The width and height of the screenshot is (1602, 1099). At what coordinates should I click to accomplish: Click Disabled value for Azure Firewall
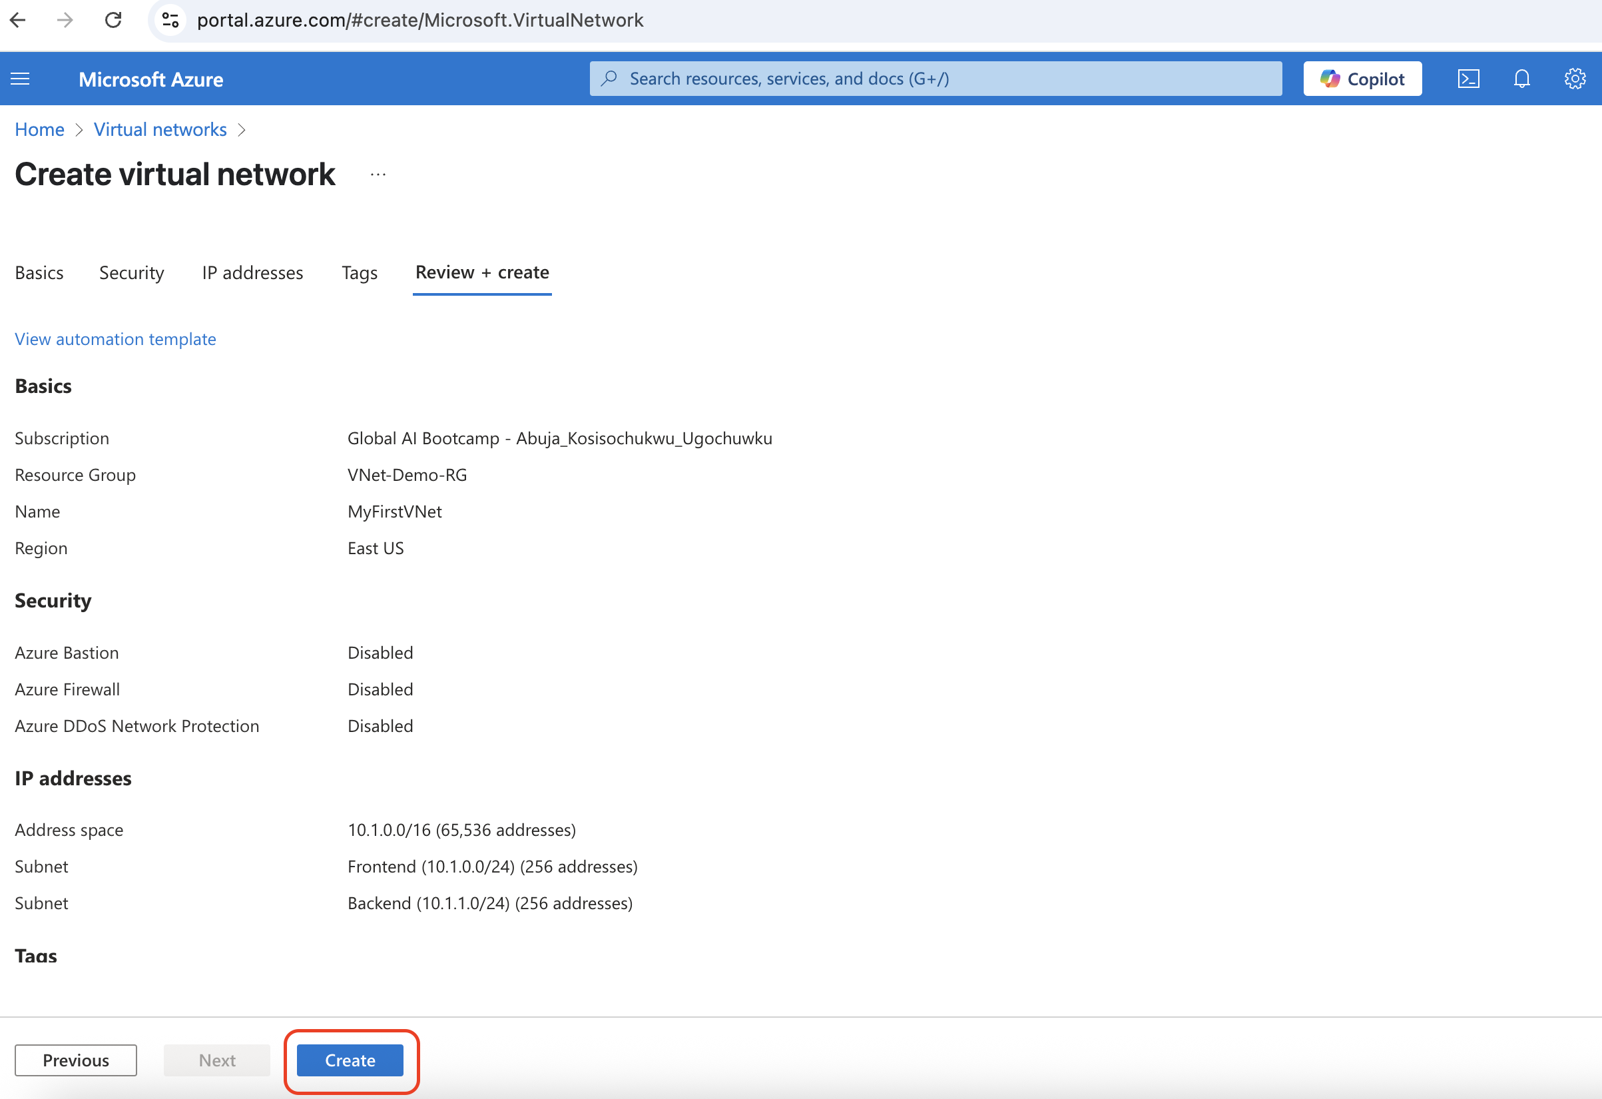click(380, 689)
